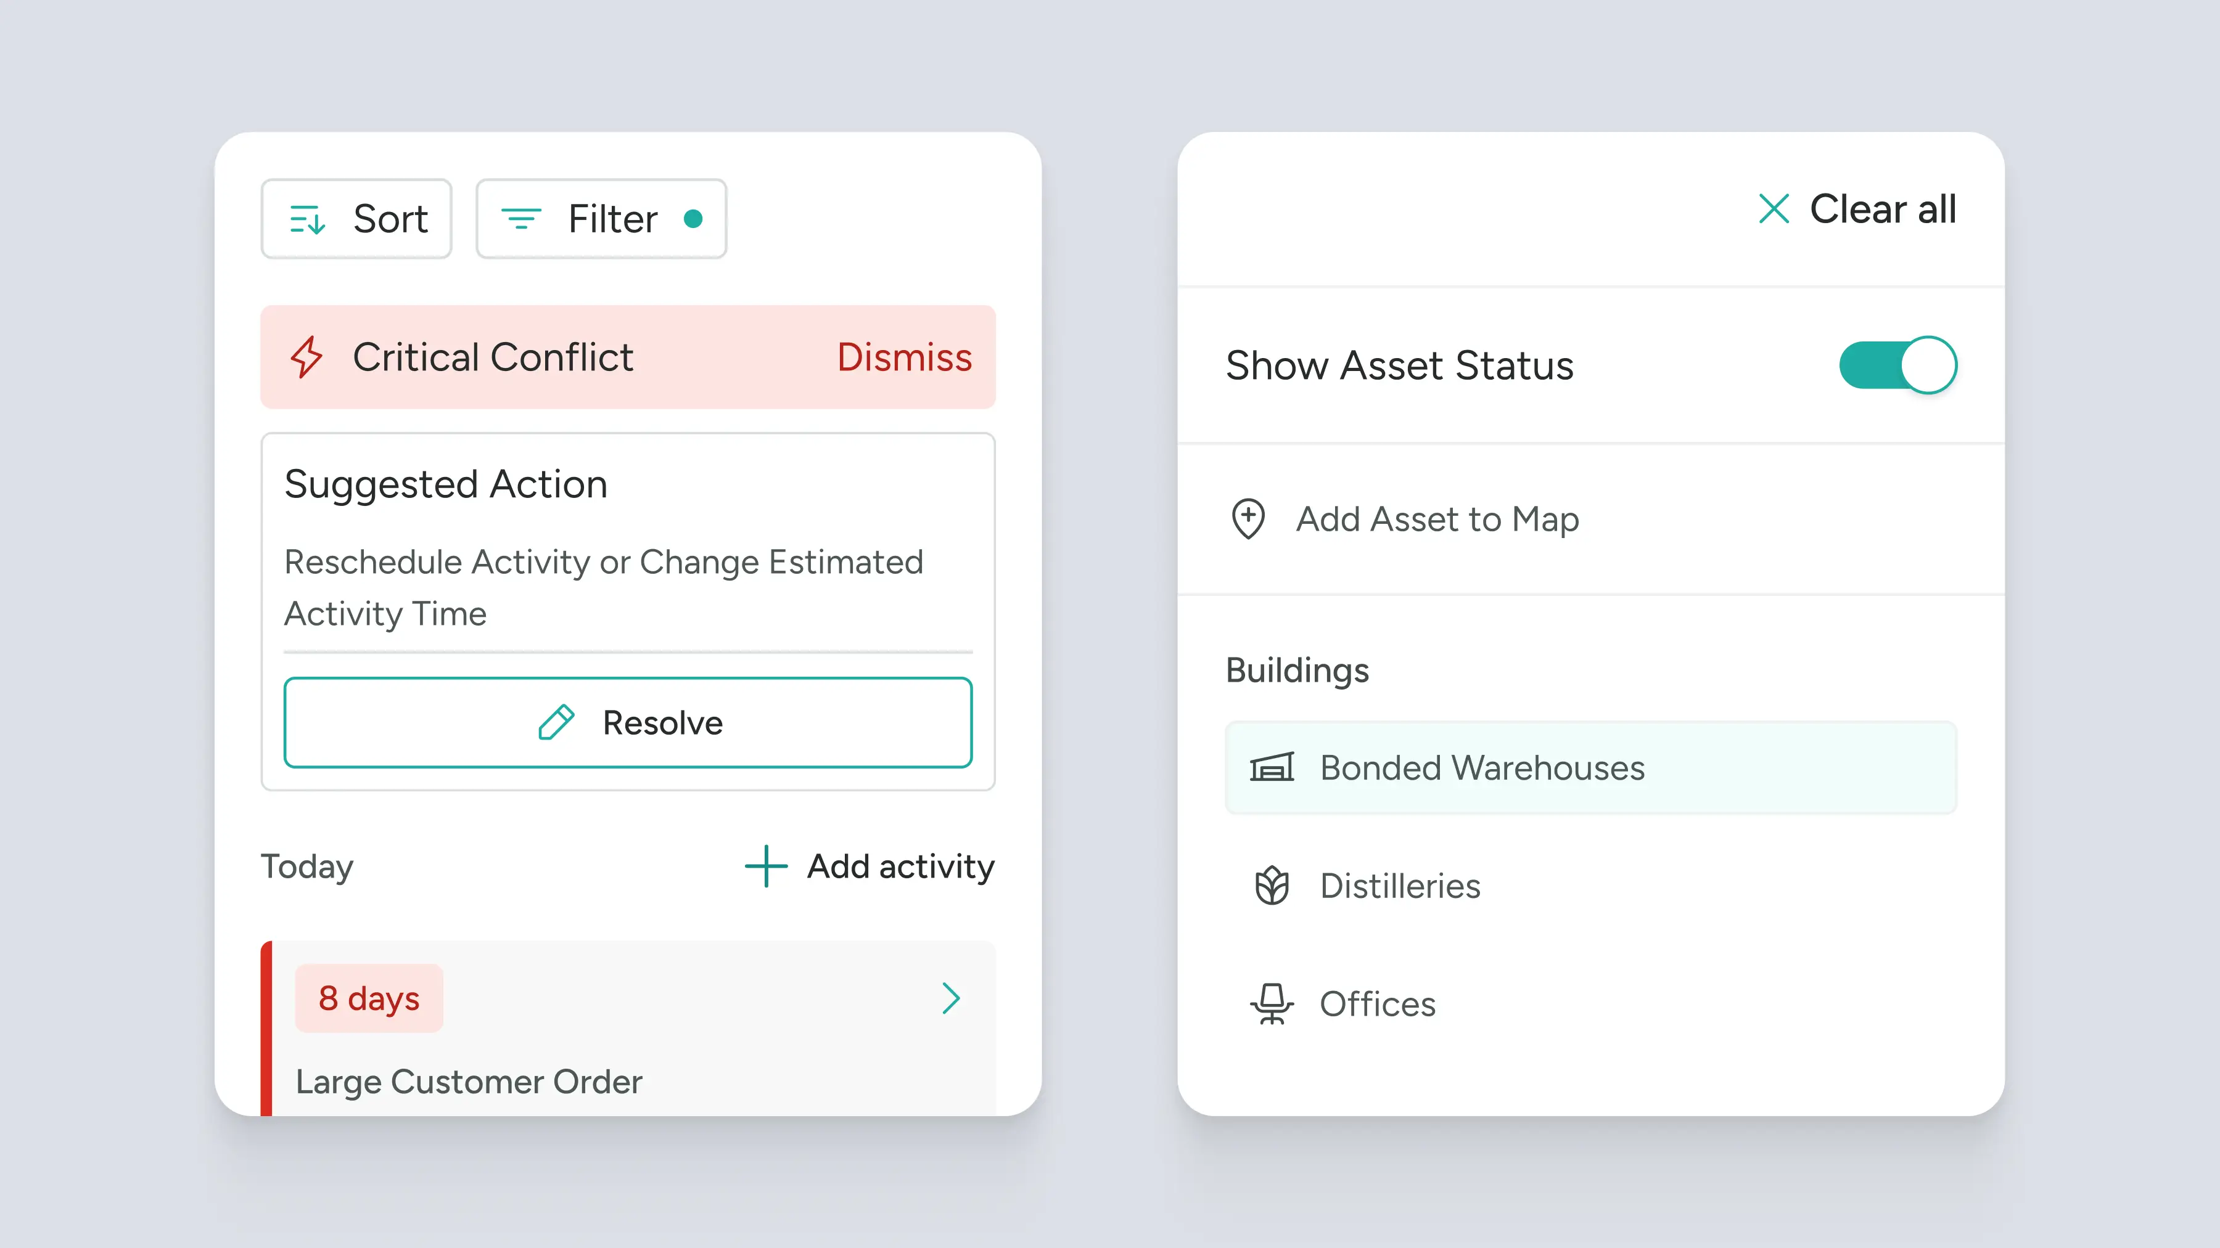Viewport: 2220px width, 1248px height.
Task: Click the Sort arrows icon
Action: 307,219
